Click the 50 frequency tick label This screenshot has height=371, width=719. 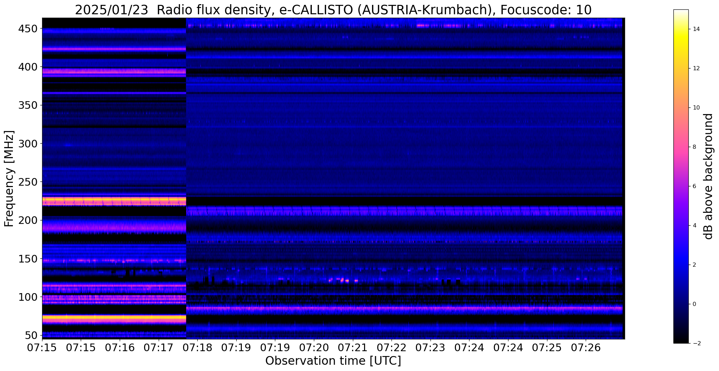click(31, 336)
